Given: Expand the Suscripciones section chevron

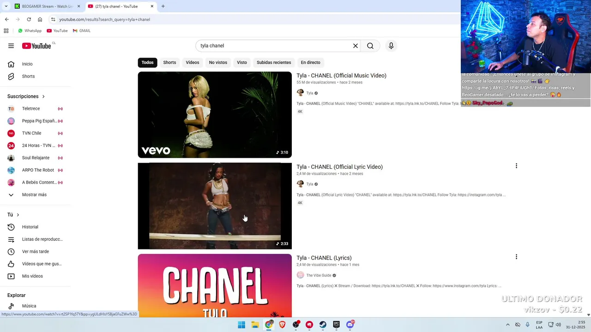Looking at the screenshot, I should (x=43, y=96).
